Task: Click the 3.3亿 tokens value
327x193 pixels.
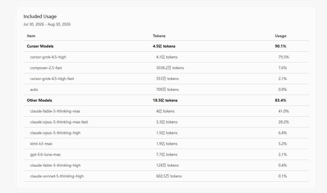Action: coord(167,122)
